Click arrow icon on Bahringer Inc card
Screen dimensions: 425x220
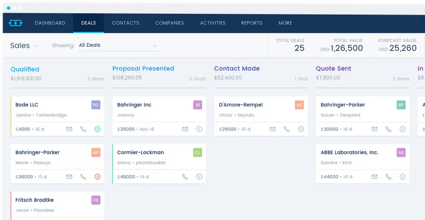[199, 129]
